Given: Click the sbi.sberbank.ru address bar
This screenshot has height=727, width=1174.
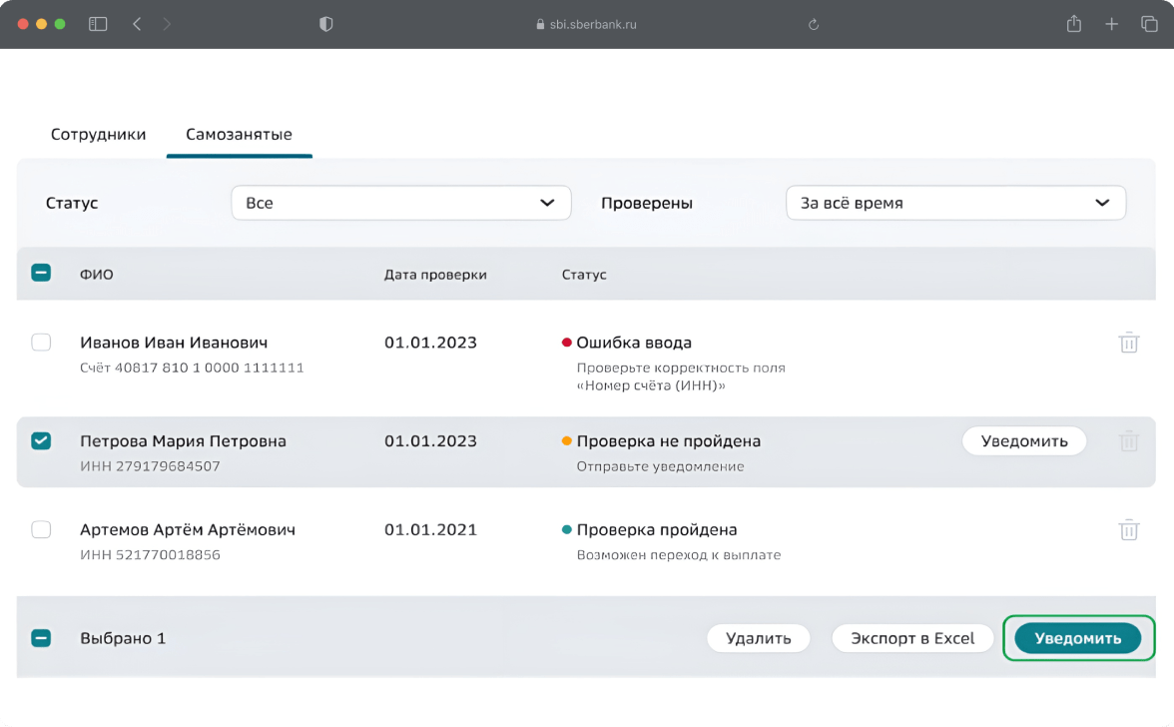Looking at the screenshot, I should (587, 24).
